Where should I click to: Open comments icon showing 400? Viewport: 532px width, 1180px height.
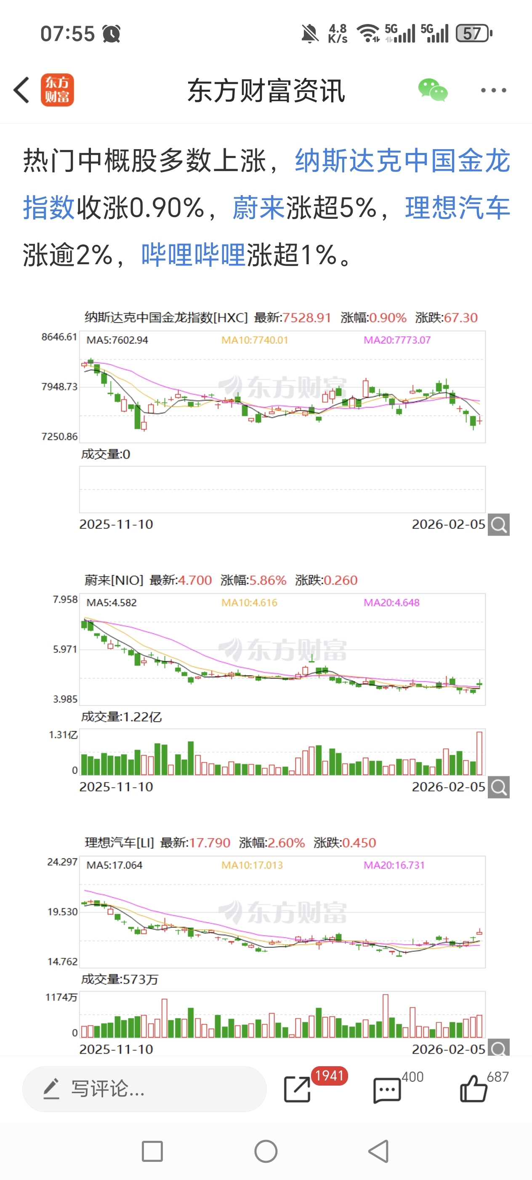(388, 1090)
